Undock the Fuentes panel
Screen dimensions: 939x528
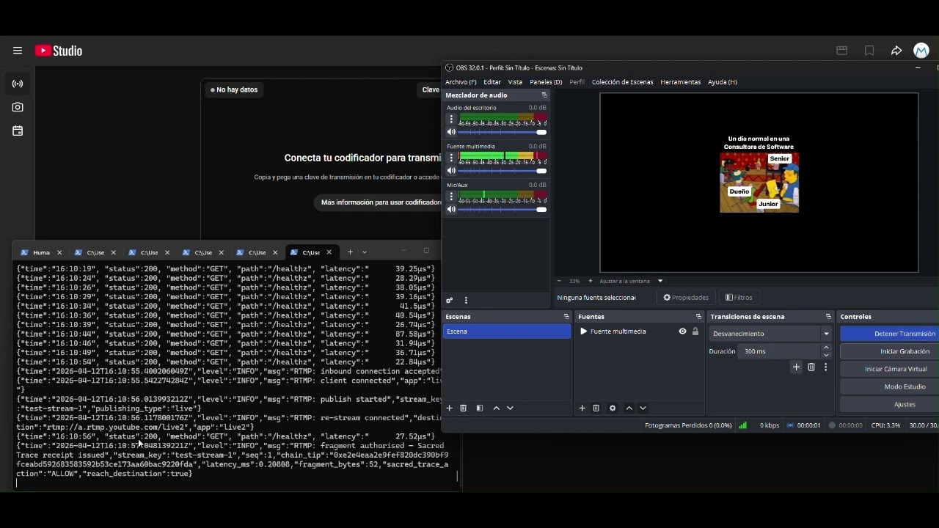click(698, 317)
